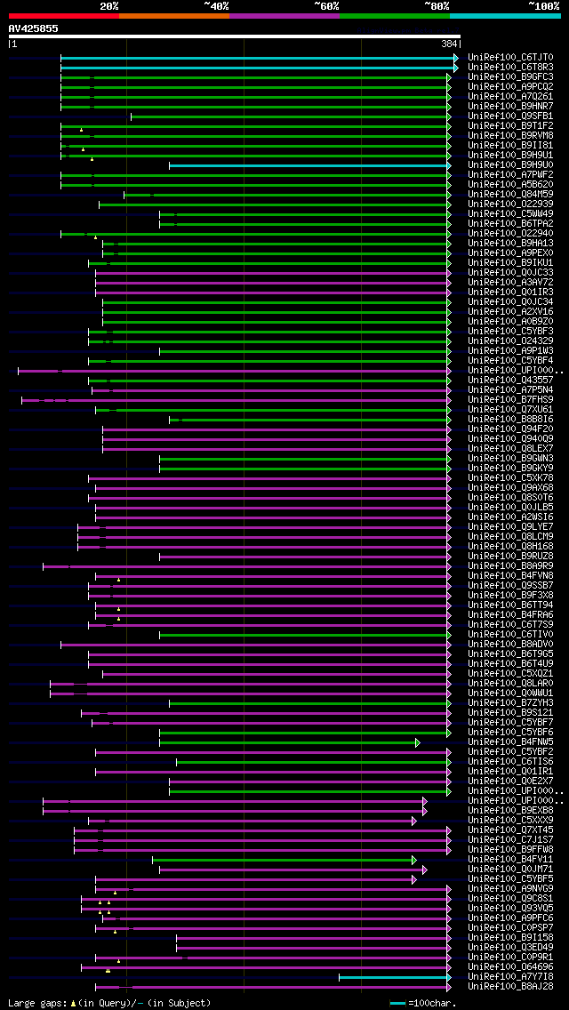Screen dimensions: 569x1010
Task: Click the UniRef100_Q9SSB7 label
Action: 510,587
